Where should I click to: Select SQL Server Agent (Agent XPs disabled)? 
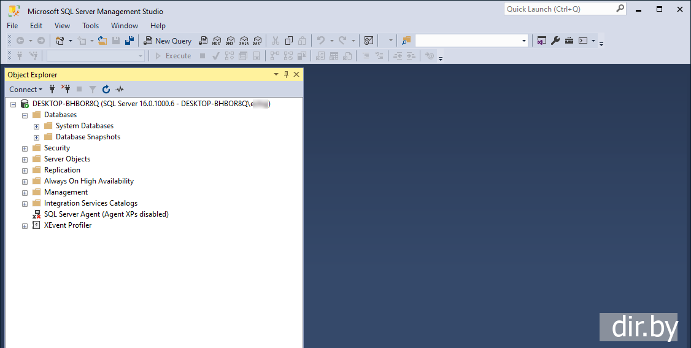[x=106, y=214]
